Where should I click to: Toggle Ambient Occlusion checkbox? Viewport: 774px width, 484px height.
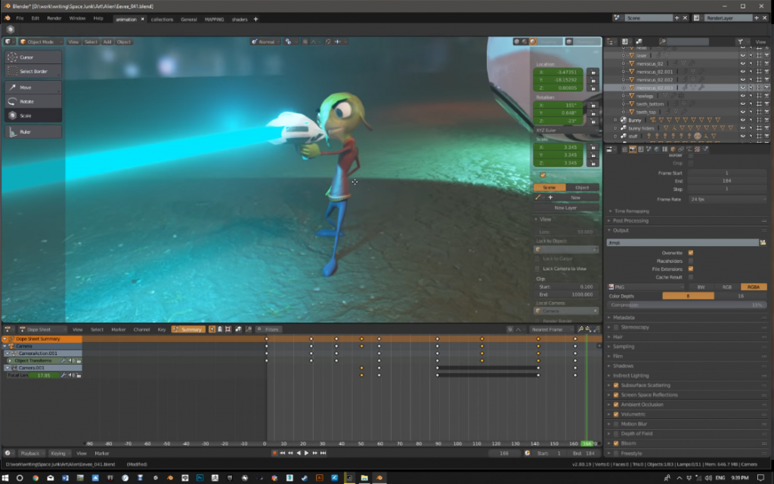click(616, 405)
